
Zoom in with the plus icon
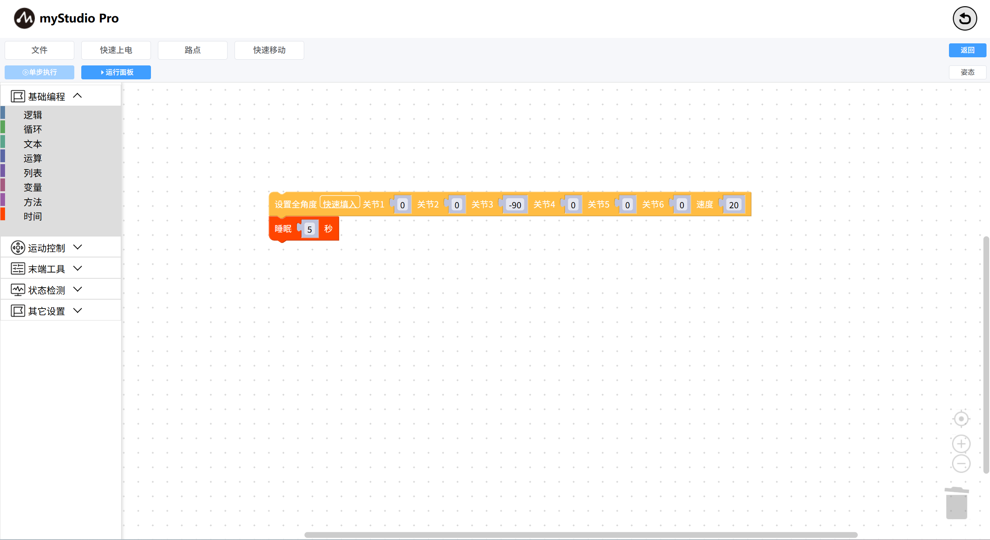[961, 444]
